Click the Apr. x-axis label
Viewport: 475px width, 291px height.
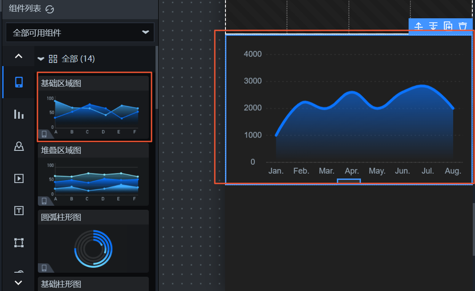(x=352, y=171)
